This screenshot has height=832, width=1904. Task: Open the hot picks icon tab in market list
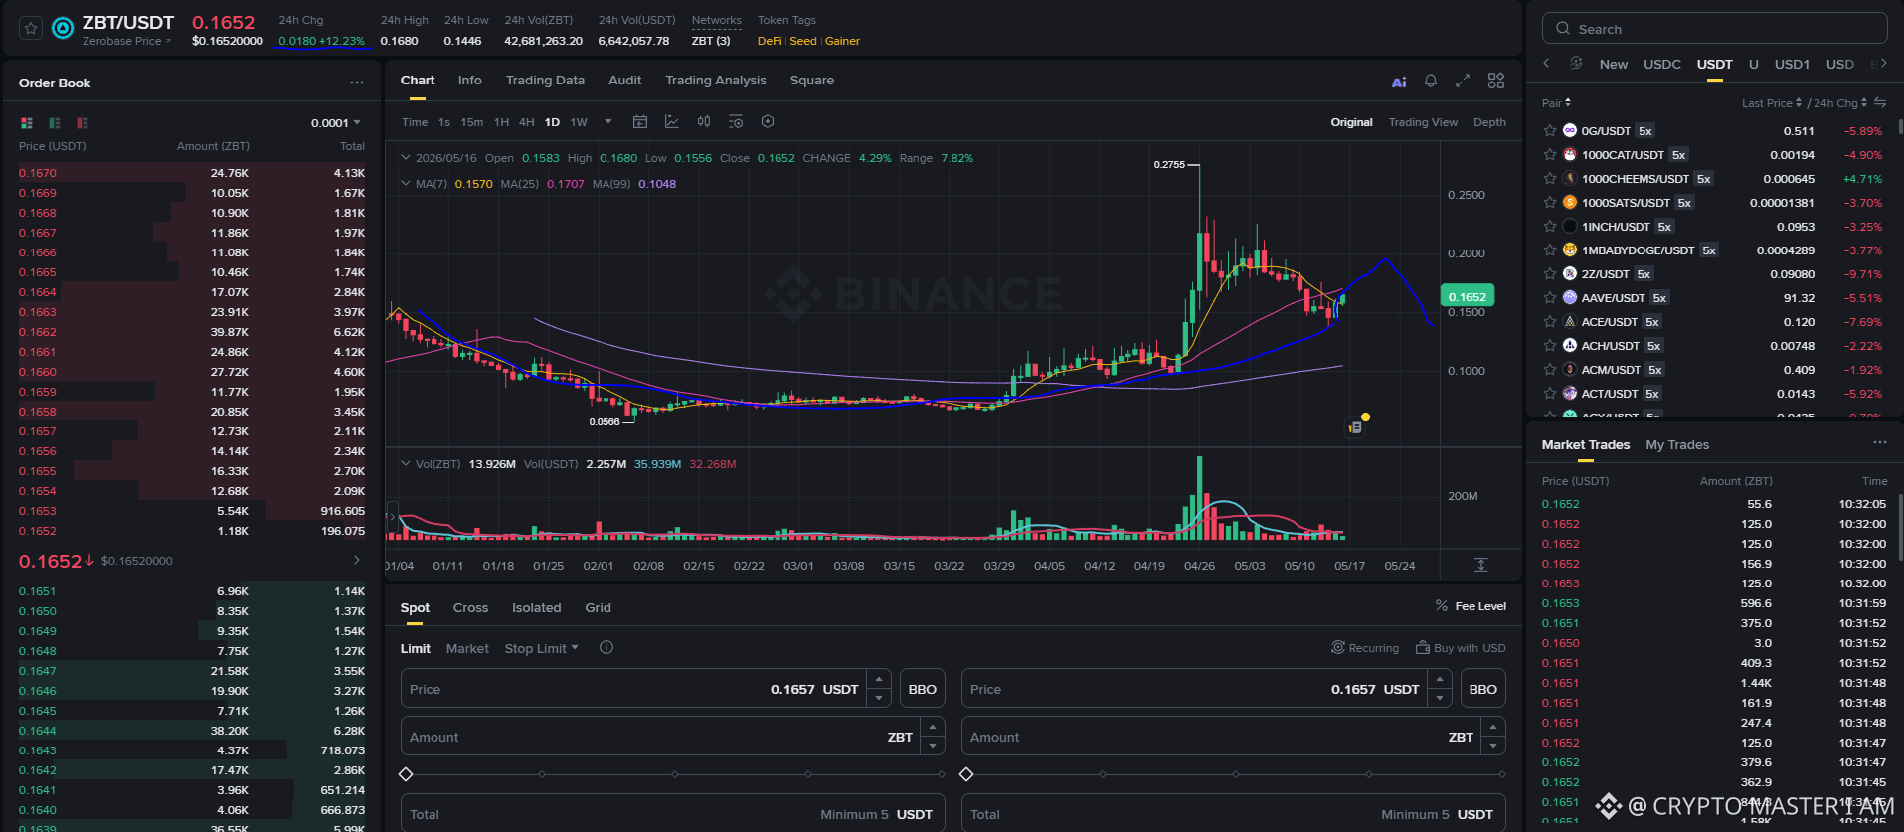[x=1576, y=63]
